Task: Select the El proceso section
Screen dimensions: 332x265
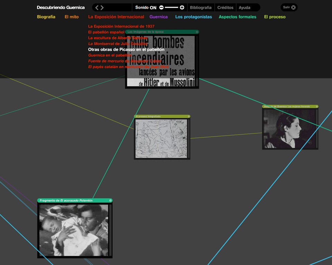Action: click(275, 17)
